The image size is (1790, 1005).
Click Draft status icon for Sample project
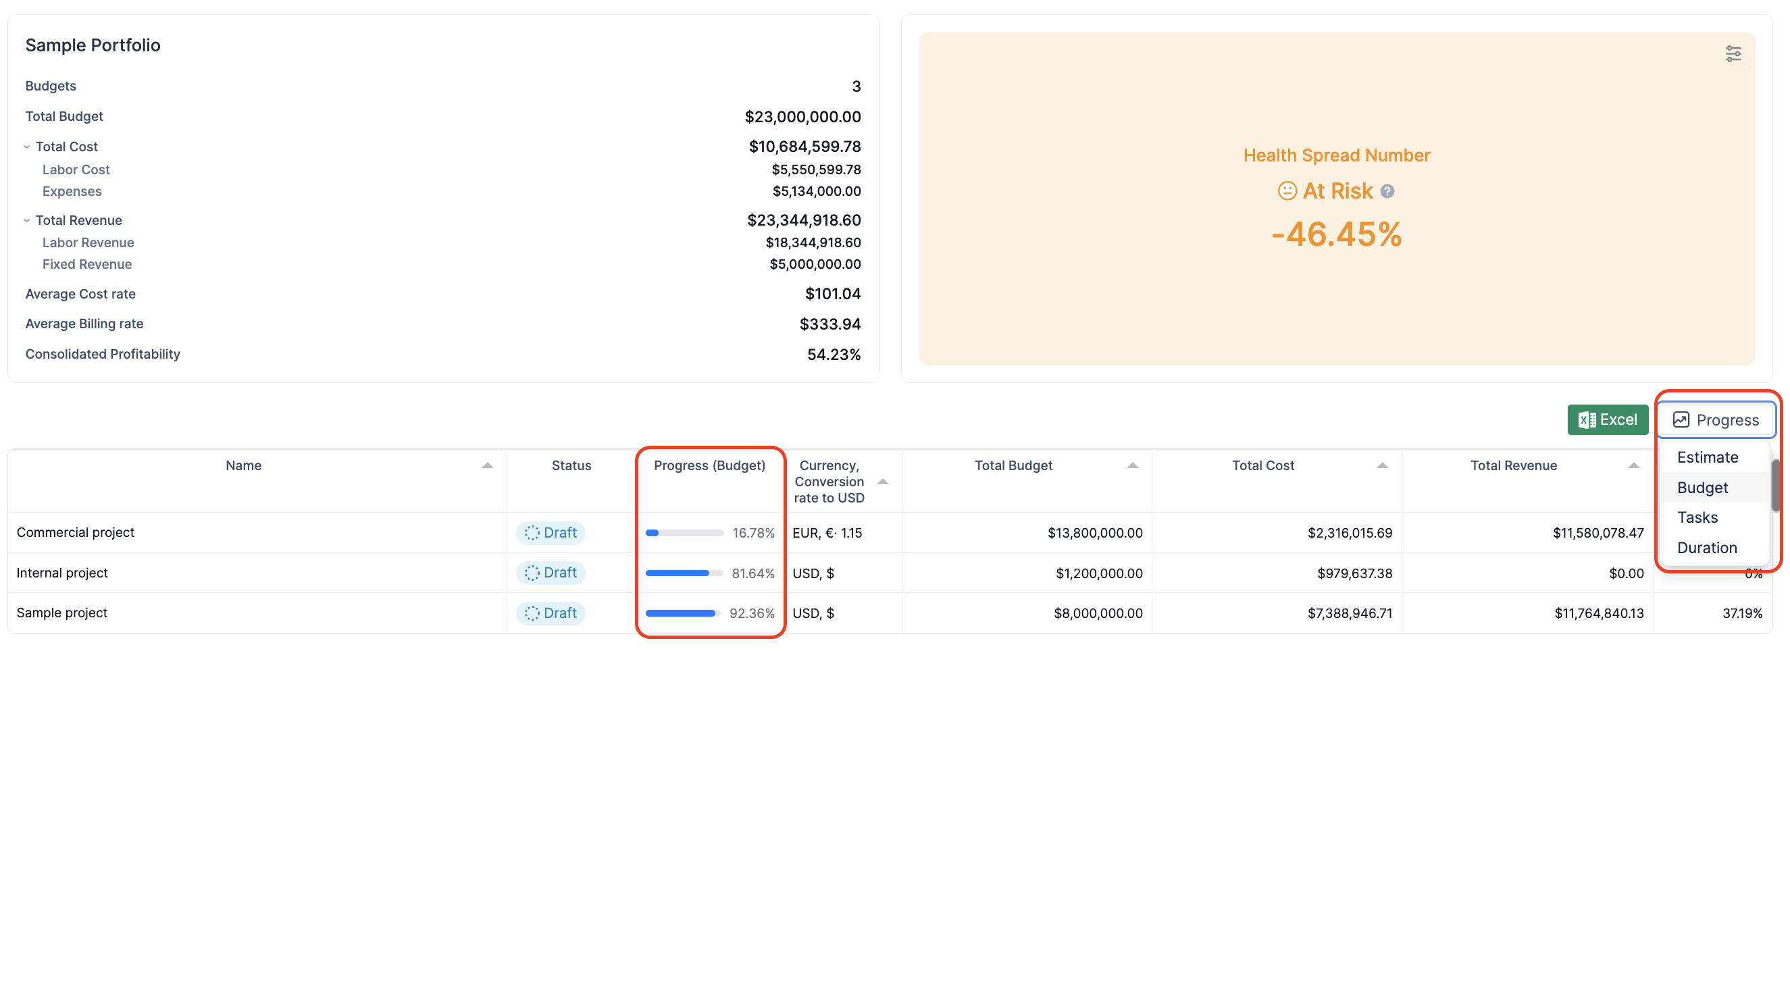(532, 613)
